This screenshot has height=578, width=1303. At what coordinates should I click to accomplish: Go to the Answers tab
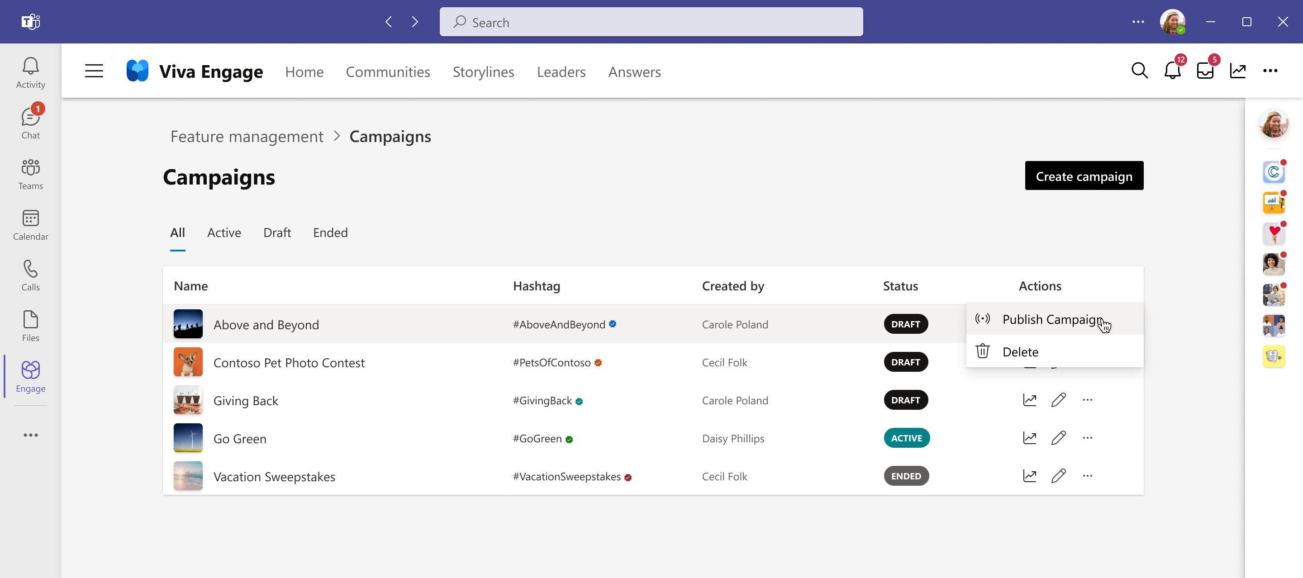634,72
